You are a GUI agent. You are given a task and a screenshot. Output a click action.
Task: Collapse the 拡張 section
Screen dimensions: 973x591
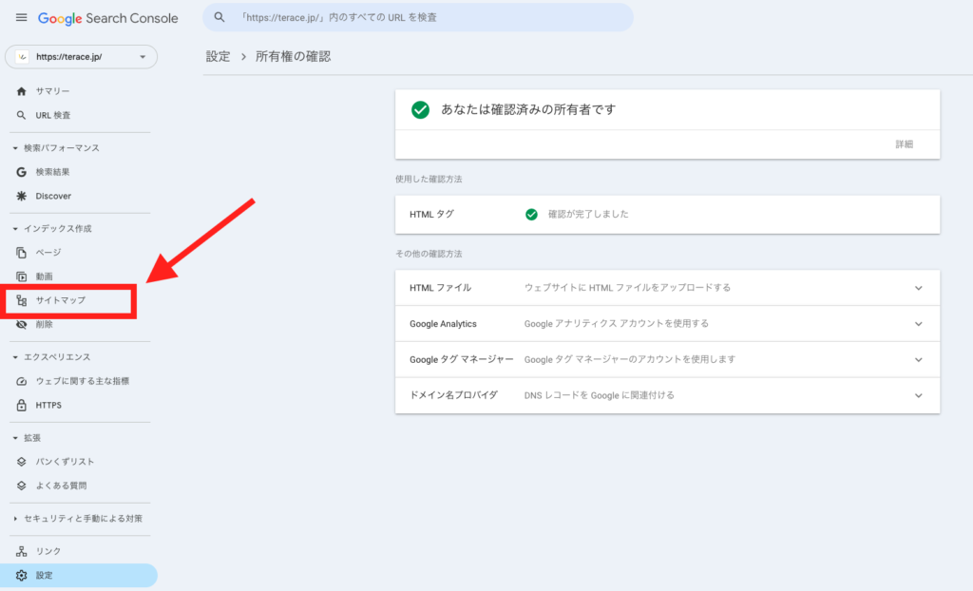click(x=15, y=438)
